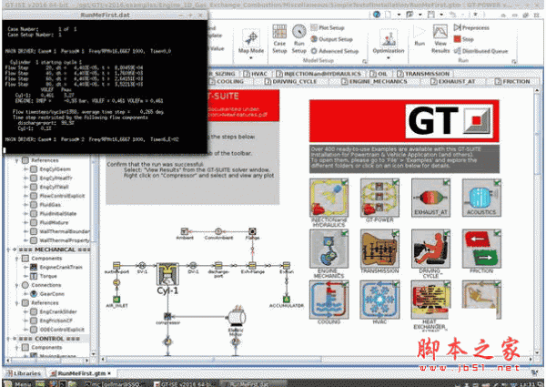Image resolution: width=546 pixels, height=387 pixels.
Task: Click the RunMeFirst.dat taskbar entry
Action: click(251, 384)
